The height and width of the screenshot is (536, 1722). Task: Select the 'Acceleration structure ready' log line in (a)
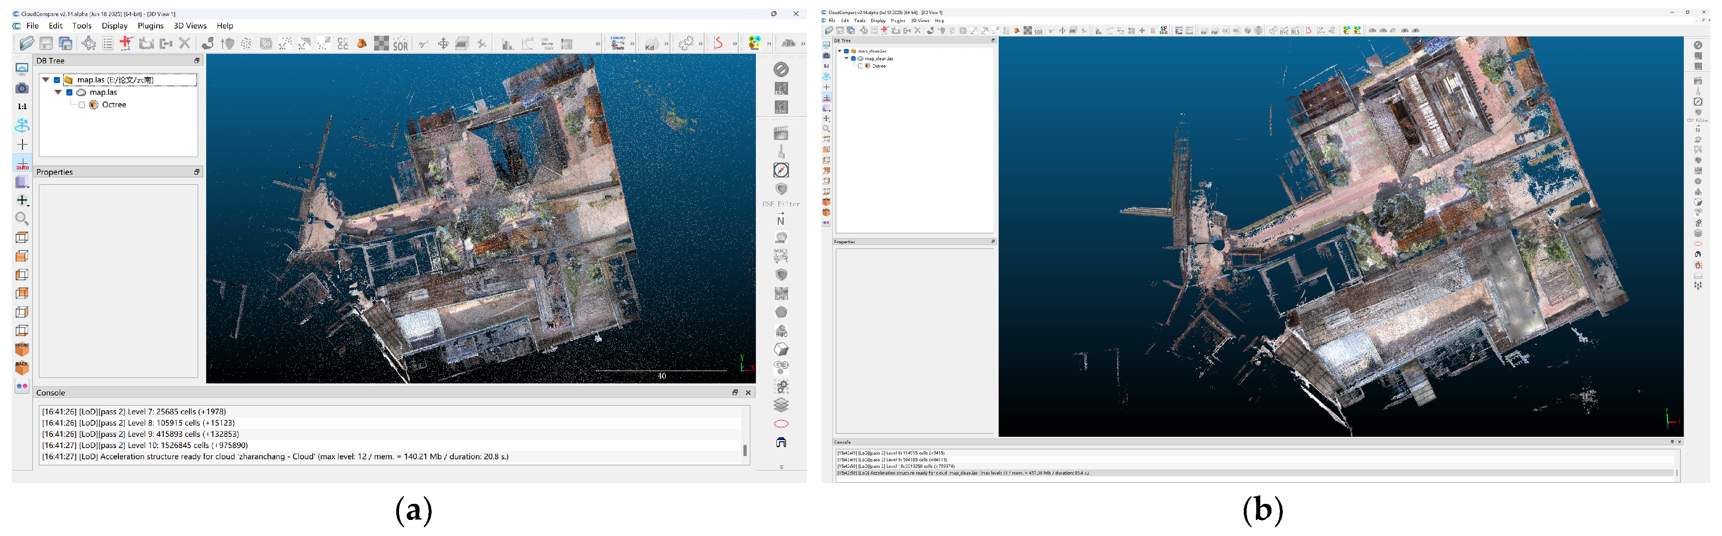pos(391,457)
